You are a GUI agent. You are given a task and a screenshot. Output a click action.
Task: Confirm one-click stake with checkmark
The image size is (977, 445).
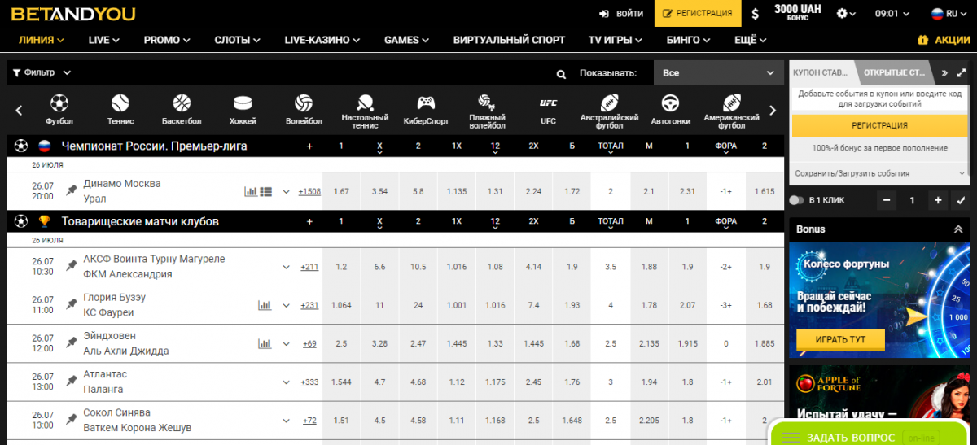pos(962,200)
